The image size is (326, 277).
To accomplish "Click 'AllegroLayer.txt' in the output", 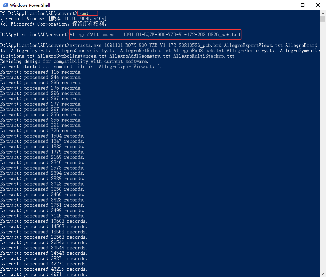I will [x=32, y=51].
